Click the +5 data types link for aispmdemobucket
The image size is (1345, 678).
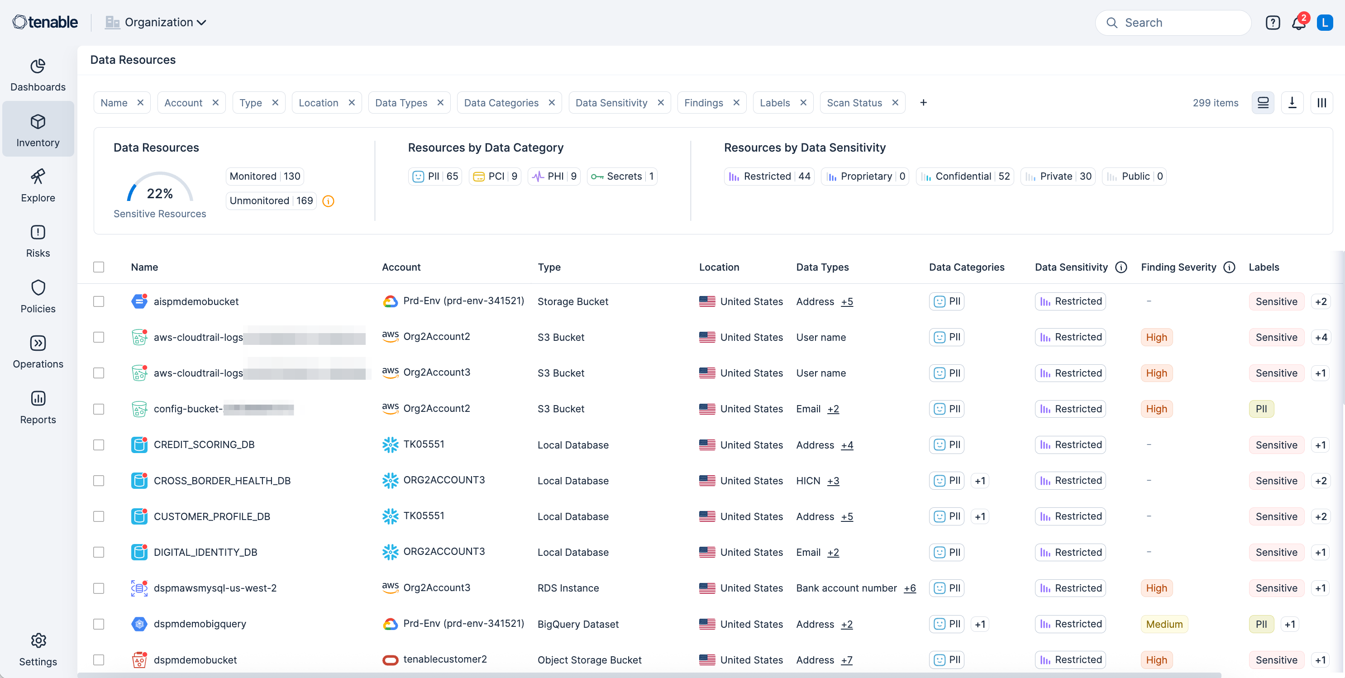(x=846, y=302)
